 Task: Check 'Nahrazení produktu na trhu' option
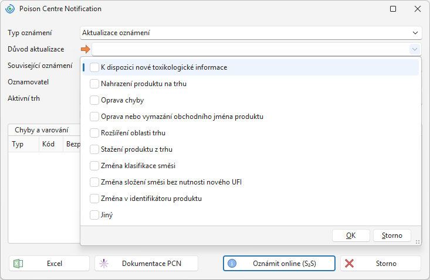(94, 84)
